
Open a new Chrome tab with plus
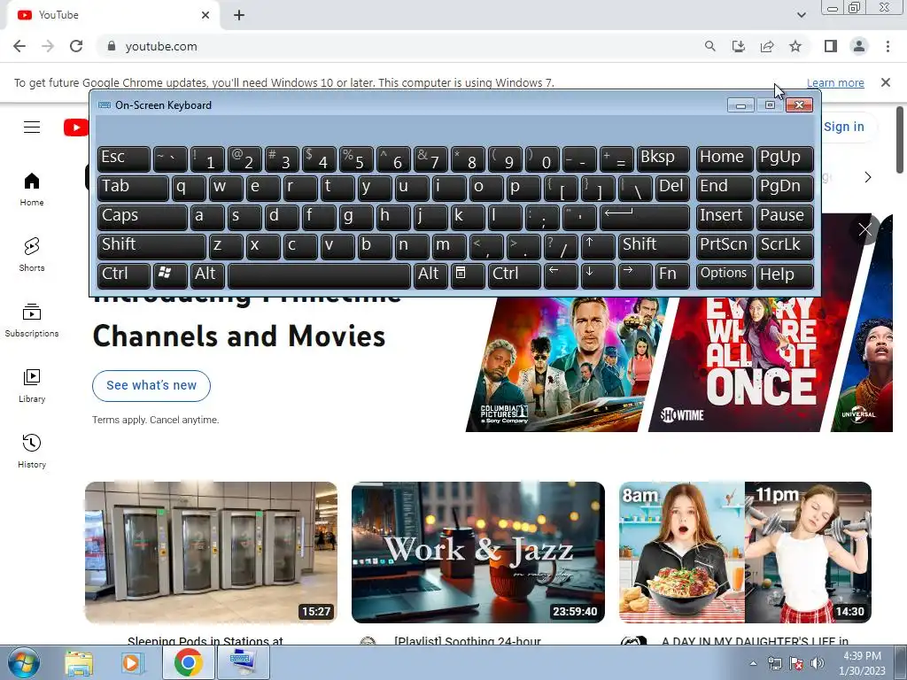tap(239, 15)
